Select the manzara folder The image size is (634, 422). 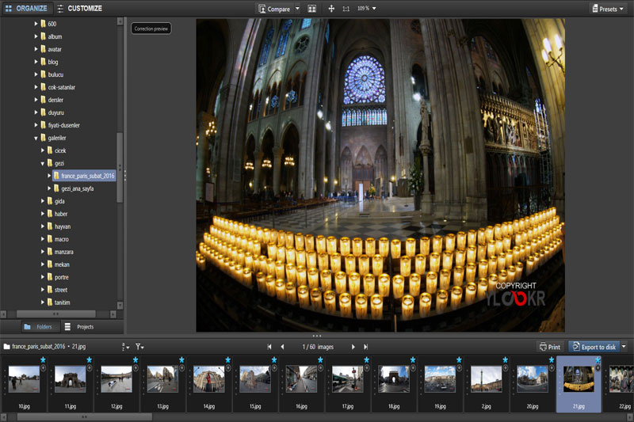(60, 252)
